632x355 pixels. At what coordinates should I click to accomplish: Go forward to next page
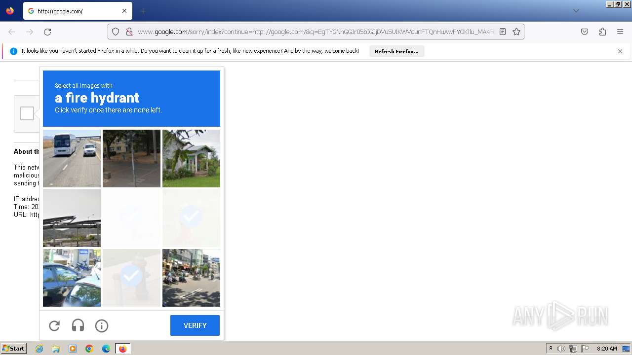[x=30, y=32]
